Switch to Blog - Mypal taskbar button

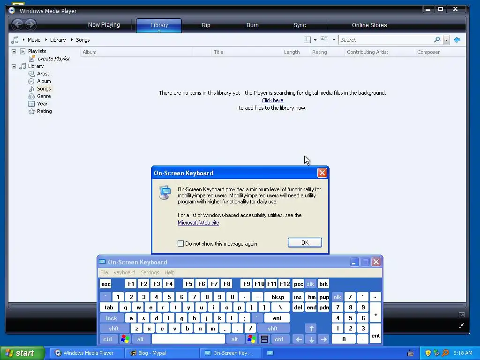162,353
